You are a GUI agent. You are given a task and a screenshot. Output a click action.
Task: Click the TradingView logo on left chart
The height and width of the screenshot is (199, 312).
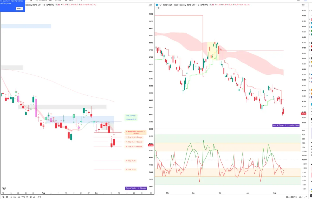pos(4,189)
